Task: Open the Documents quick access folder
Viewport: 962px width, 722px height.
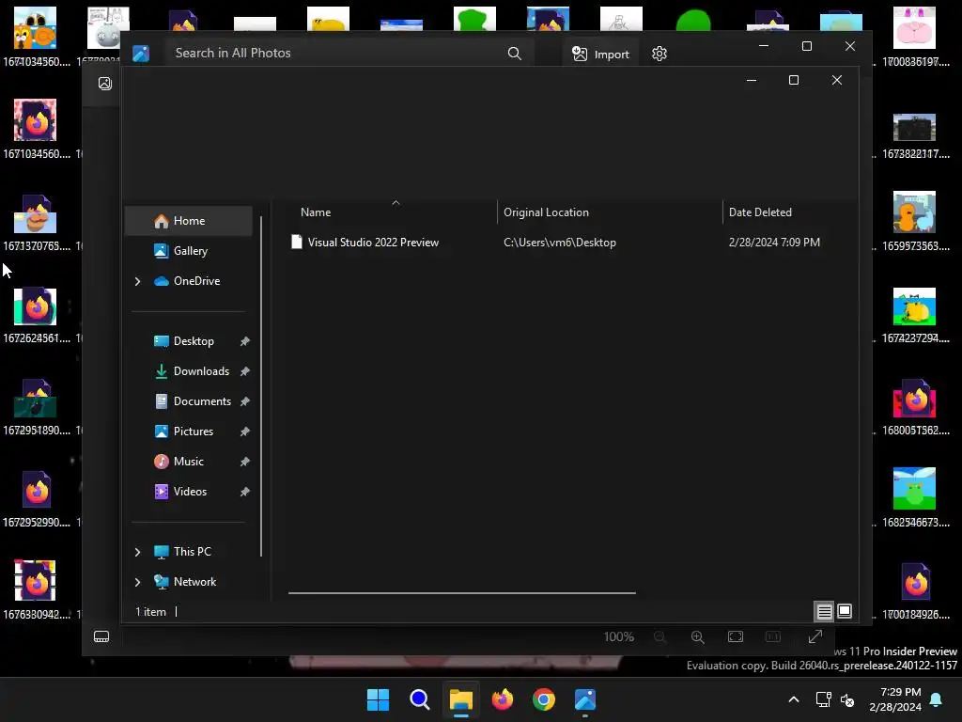Action: tap(202, 401)
